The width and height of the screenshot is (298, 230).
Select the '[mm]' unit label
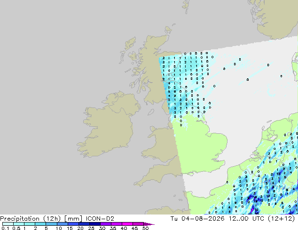coord(73,219)
